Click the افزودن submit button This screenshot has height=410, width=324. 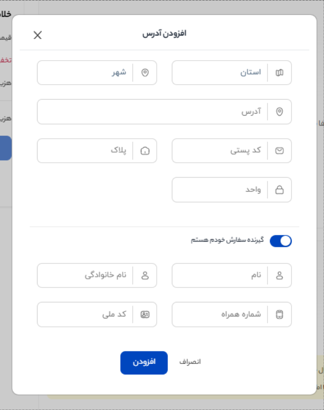click(144, 362)
